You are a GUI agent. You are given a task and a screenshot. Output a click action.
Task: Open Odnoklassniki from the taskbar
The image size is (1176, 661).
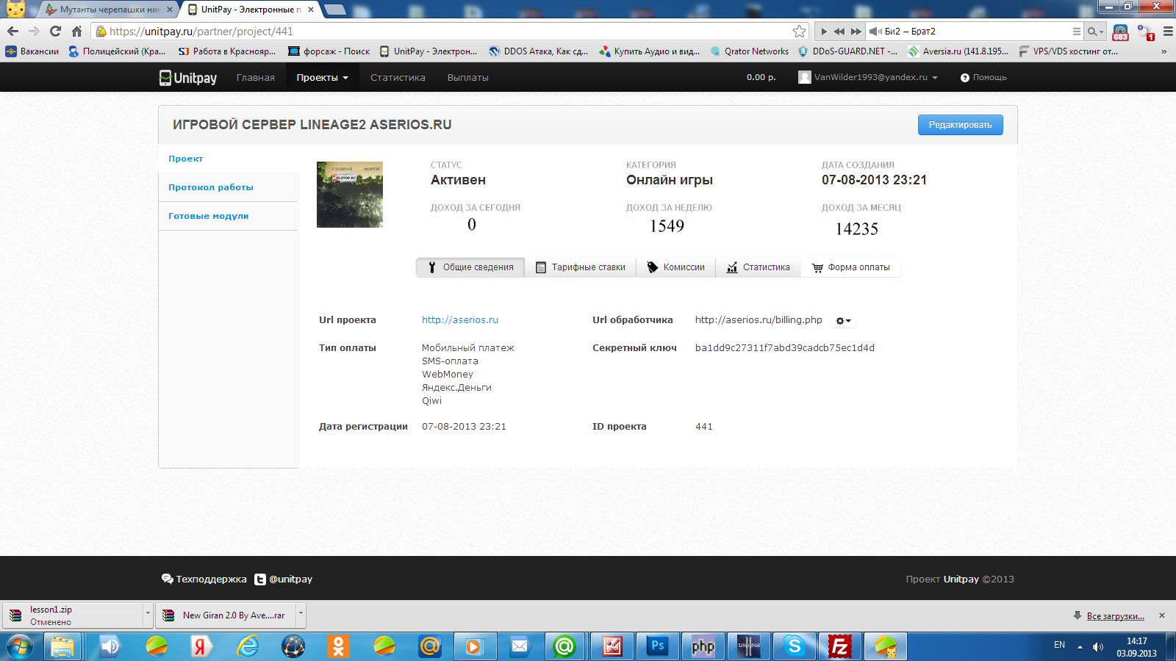(338, 647)
